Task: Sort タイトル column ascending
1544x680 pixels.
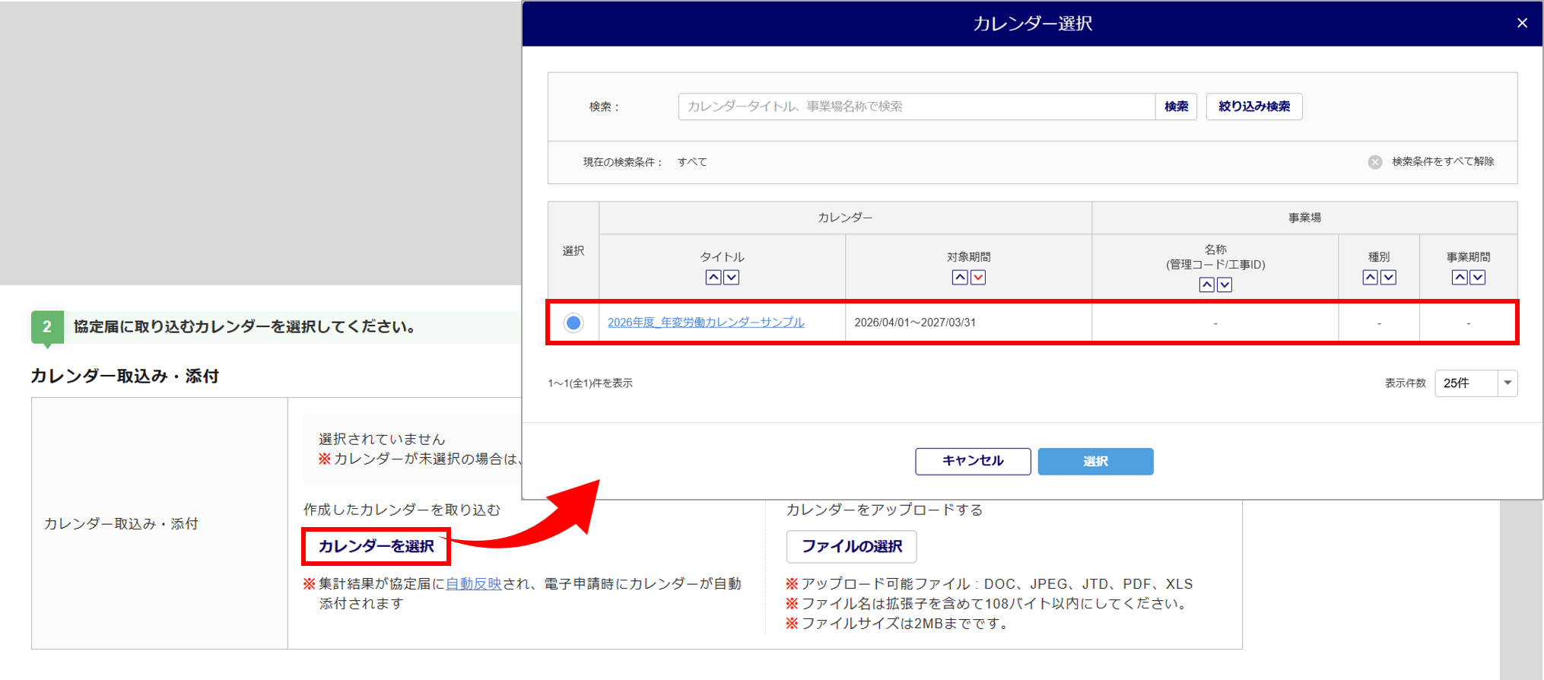Action: 713,278
